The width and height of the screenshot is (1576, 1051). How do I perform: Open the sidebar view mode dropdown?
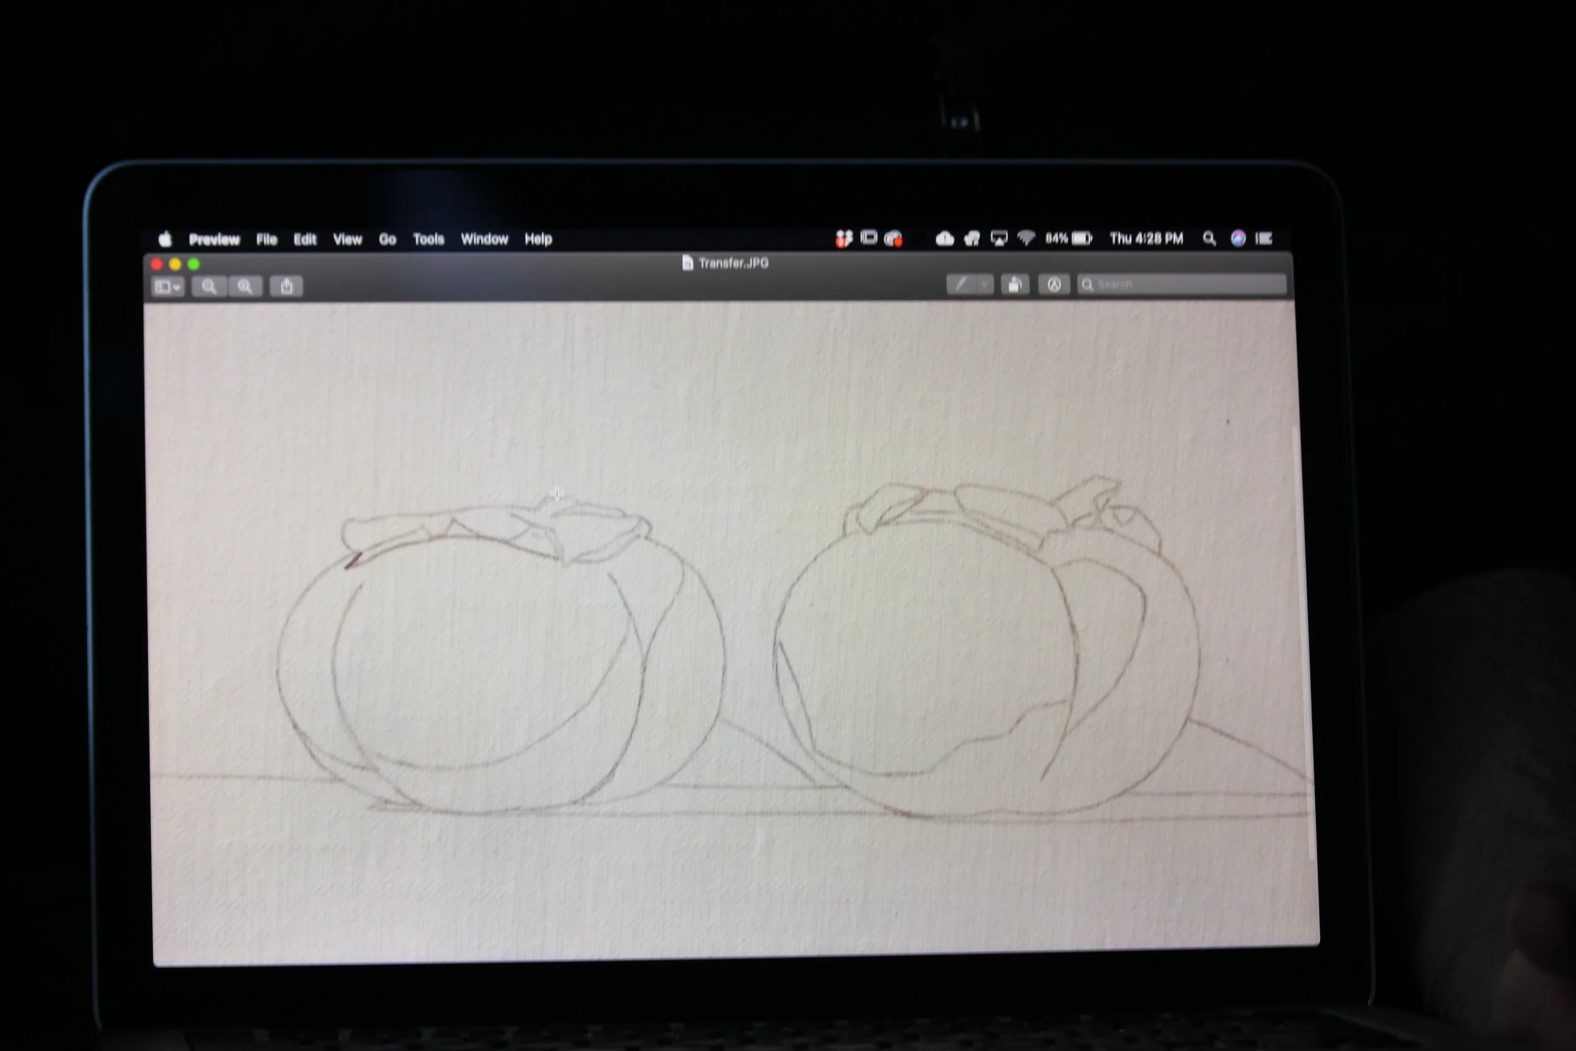[168, 287]
